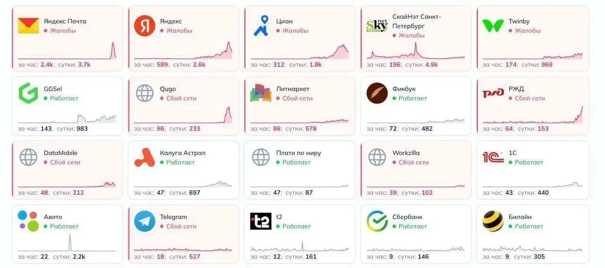Open the Workzilla service title

coord(406,153)
